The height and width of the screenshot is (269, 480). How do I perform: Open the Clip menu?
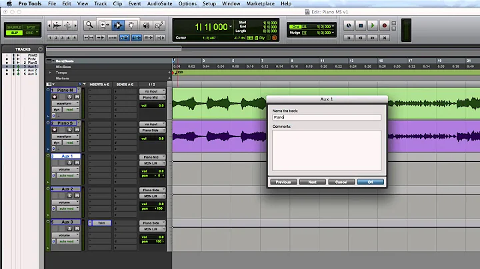coord(117,4)
